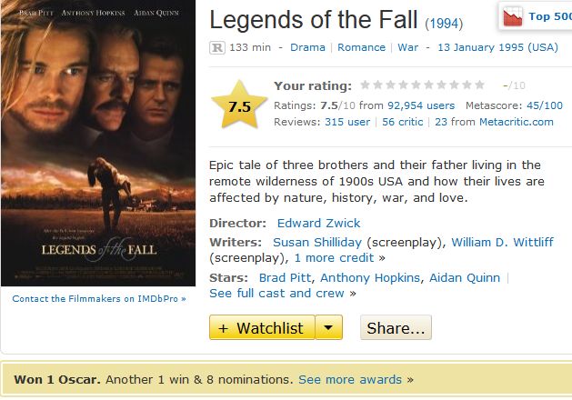Image resolution: width=572 pixels, height=400 pixels.
Task: Open director Edward Zwick's page
Action: click(318, 223)
